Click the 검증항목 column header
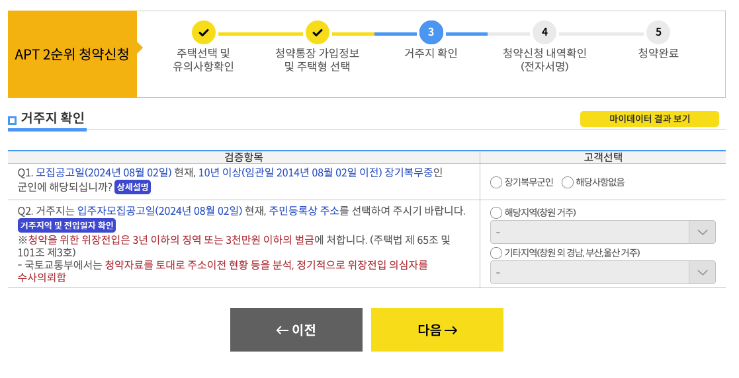Screen dimensions: 739x378 [243, 157]
